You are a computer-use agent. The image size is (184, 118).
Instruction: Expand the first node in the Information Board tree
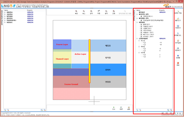click(5, 12)
